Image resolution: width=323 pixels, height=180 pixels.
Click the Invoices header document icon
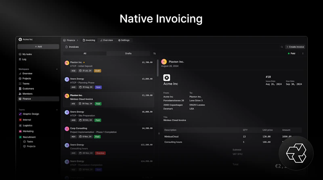pos(67,47)
